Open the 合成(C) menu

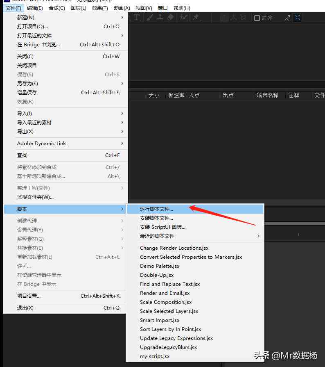[x=57, y=8]
